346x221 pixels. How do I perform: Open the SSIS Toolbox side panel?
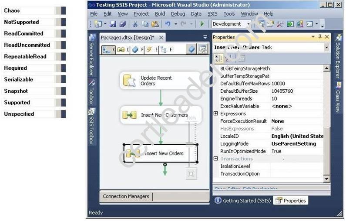tap(92, 127)
